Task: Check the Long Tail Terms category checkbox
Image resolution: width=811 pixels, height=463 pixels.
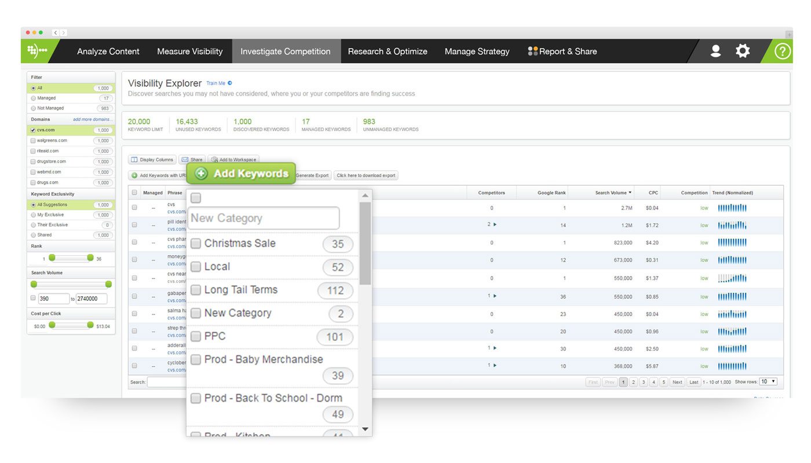Action: [196, 290]
